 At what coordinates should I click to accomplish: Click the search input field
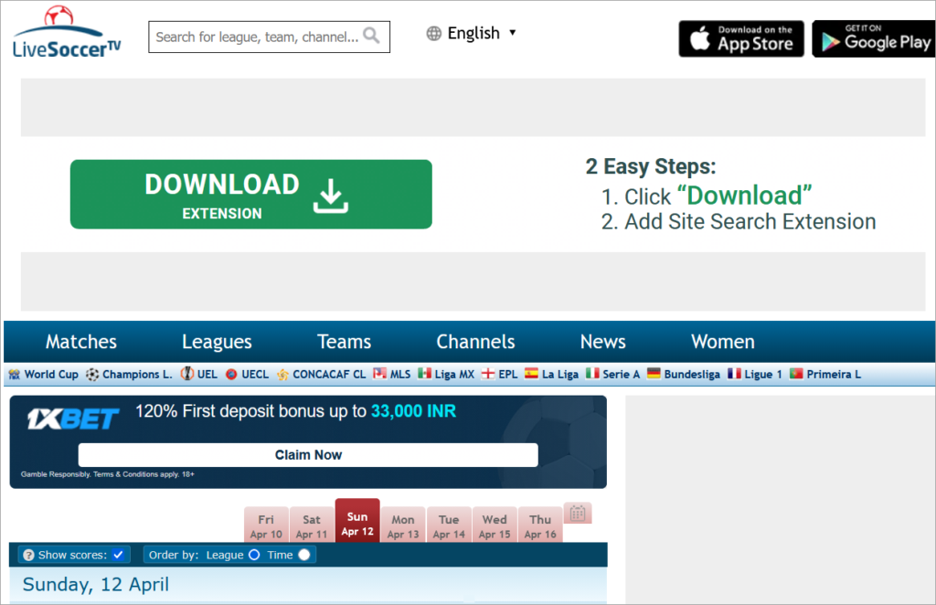pyautogui.click(x=256, y=37)
